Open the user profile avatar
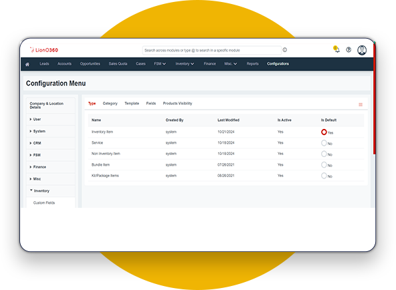Viewport: 396px width, 290px height. pyautogui.click(x=362, y=50)
